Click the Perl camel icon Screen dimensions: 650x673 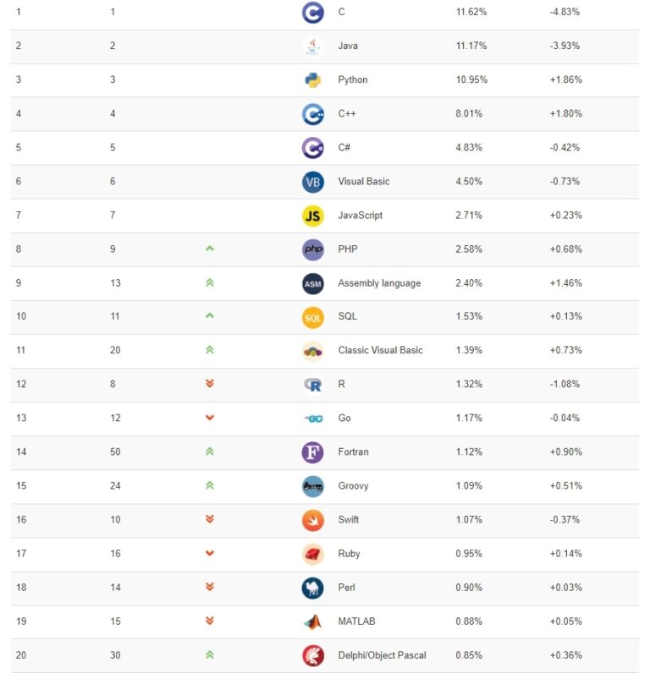[x=313, y=588]
